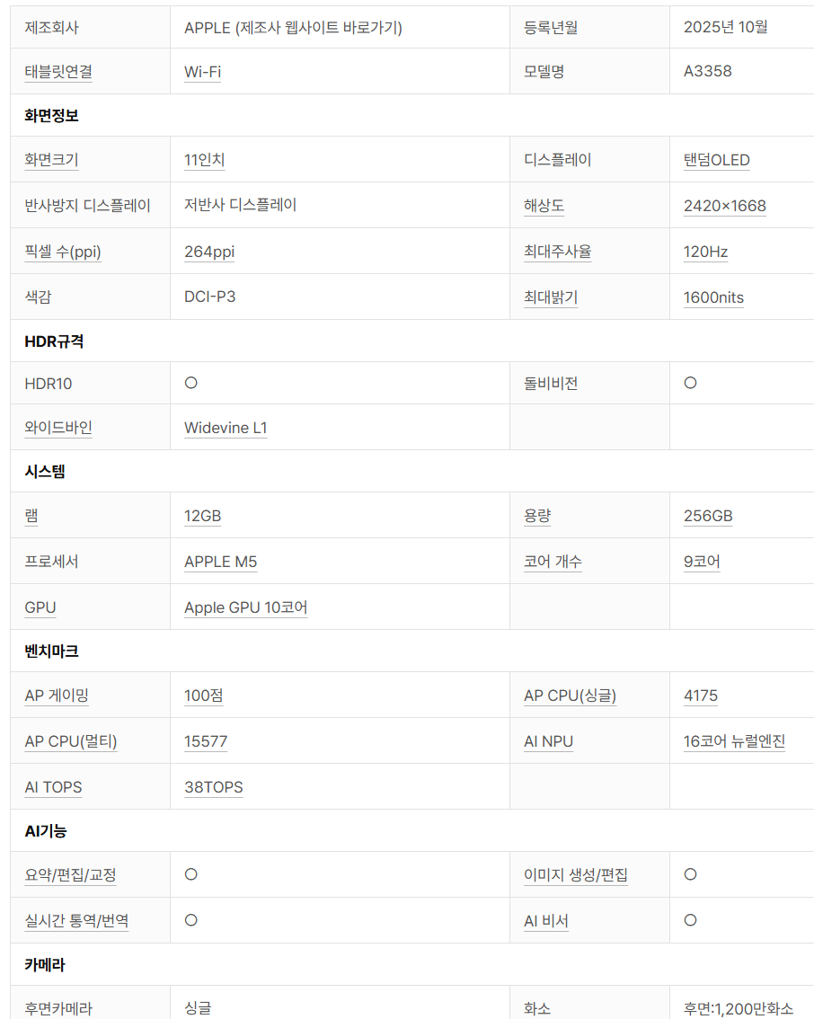Select the 12GB RAM value link
This screenshot has width=814, height=1019.
coord(202,516)
